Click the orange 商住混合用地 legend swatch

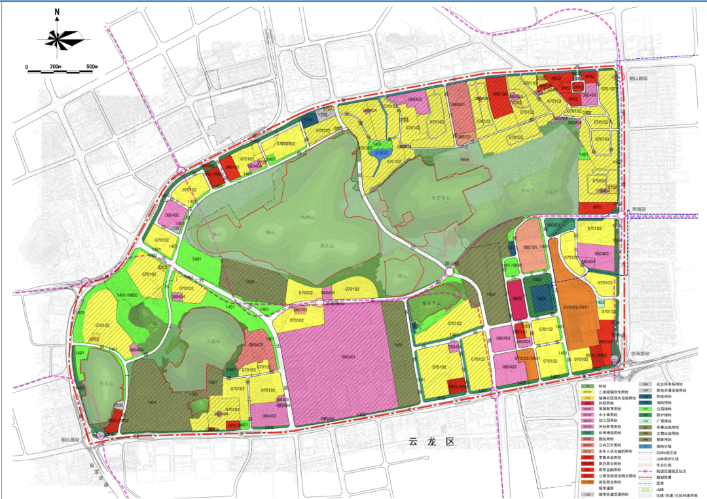tap(587, 483)
